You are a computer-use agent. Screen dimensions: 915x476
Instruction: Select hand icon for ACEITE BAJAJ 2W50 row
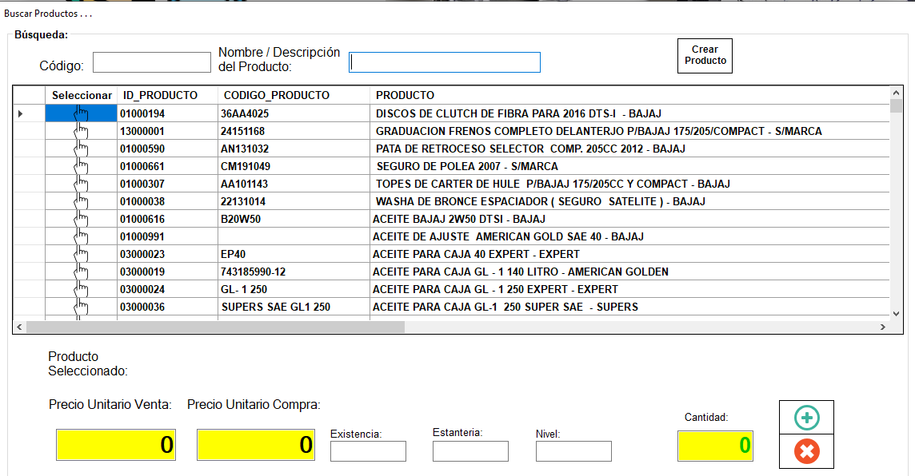(x=81, y=220)
